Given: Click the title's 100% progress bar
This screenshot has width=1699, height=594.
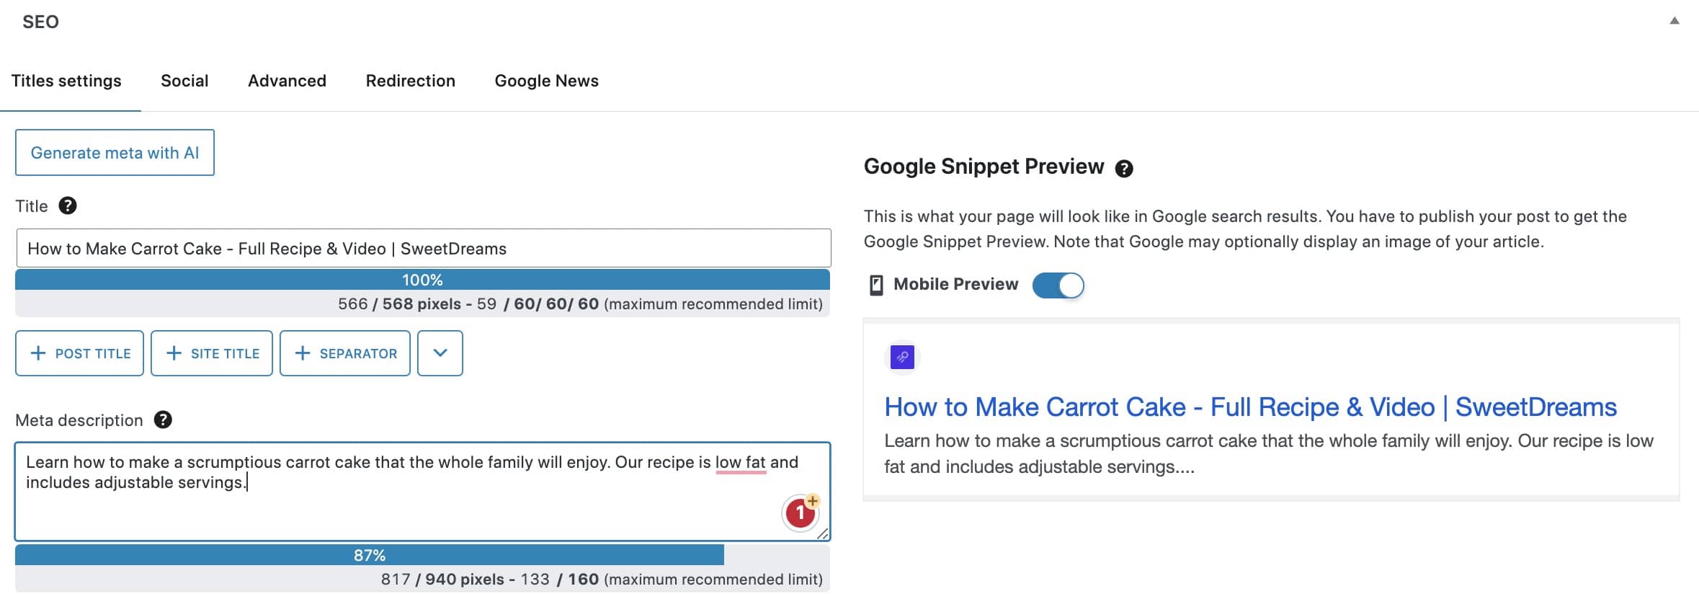Looking at the screenshot, I should [422, 280].
